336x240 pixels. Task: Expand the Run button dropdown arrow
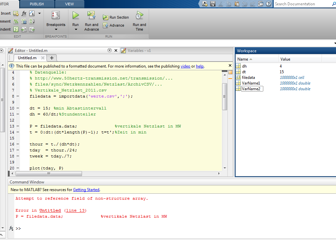click(76, 30)
